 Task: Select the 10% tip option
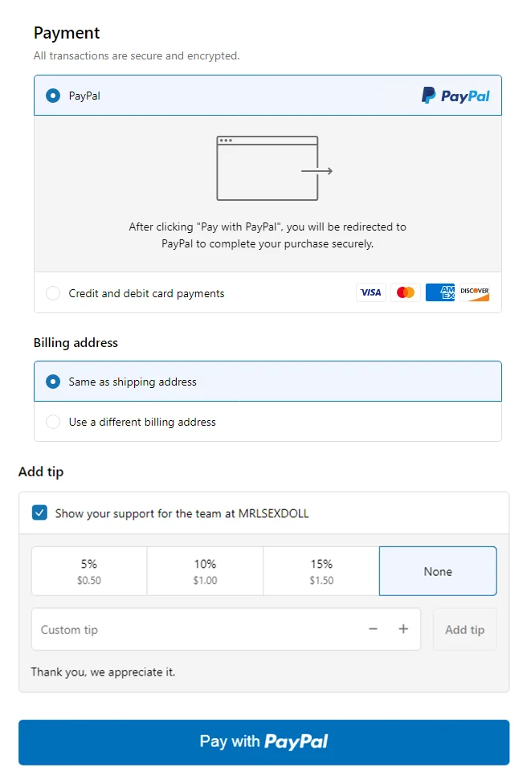[205, 571]
